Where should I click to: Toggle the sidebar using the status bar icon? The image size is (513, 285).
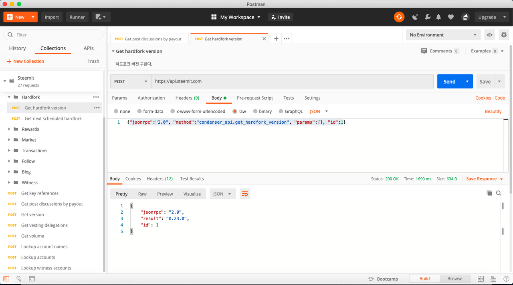(x=6, y=279)
